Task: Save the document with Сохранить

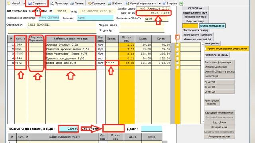Action: click(37, 4)
